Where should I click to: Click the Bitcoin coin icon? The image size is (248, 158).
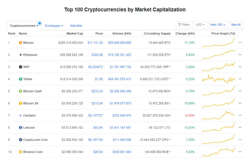pos(21,42)
